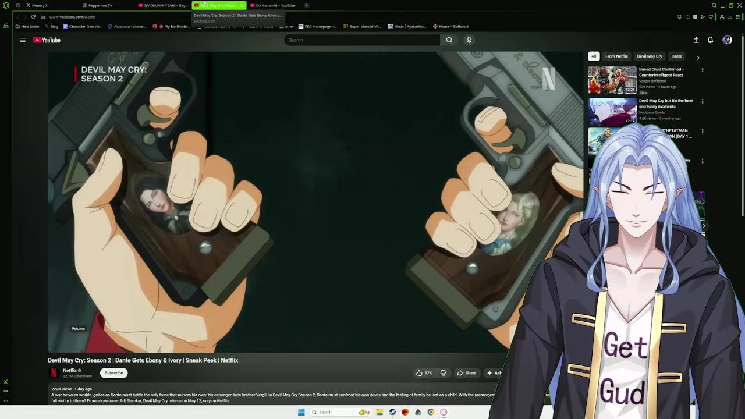Select the Devil May Cry filter chip
Viewport: 745px width, 419px height.
650,56
